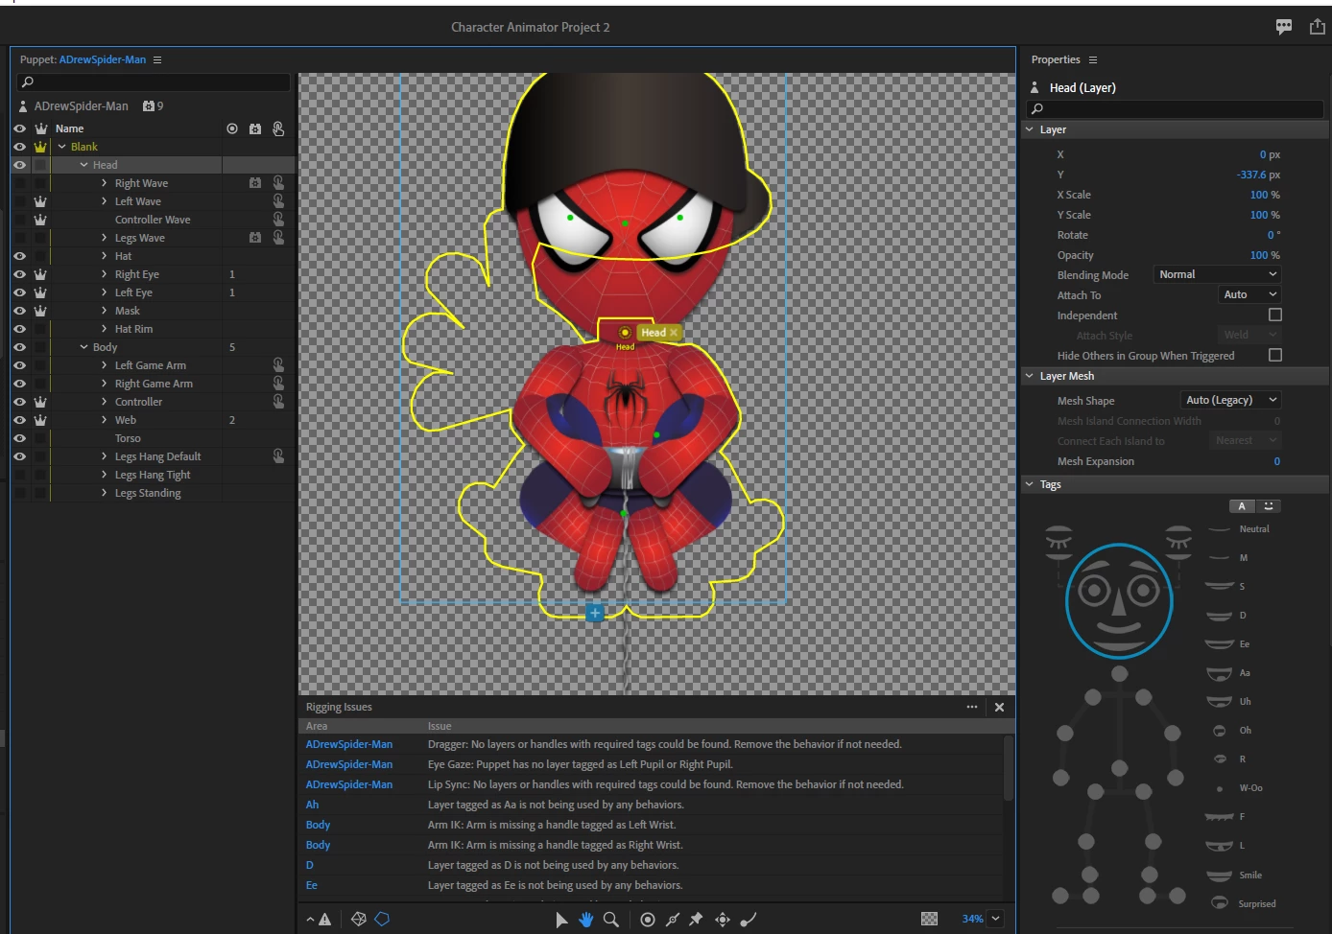Collapse the Body group
Viewport: 1332px width, 934px height.
point(84,347)
